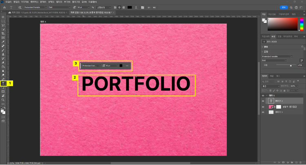This screenshot has width=306, height=165.
Task: Select the Eraser tool
Action: [3, 62]
